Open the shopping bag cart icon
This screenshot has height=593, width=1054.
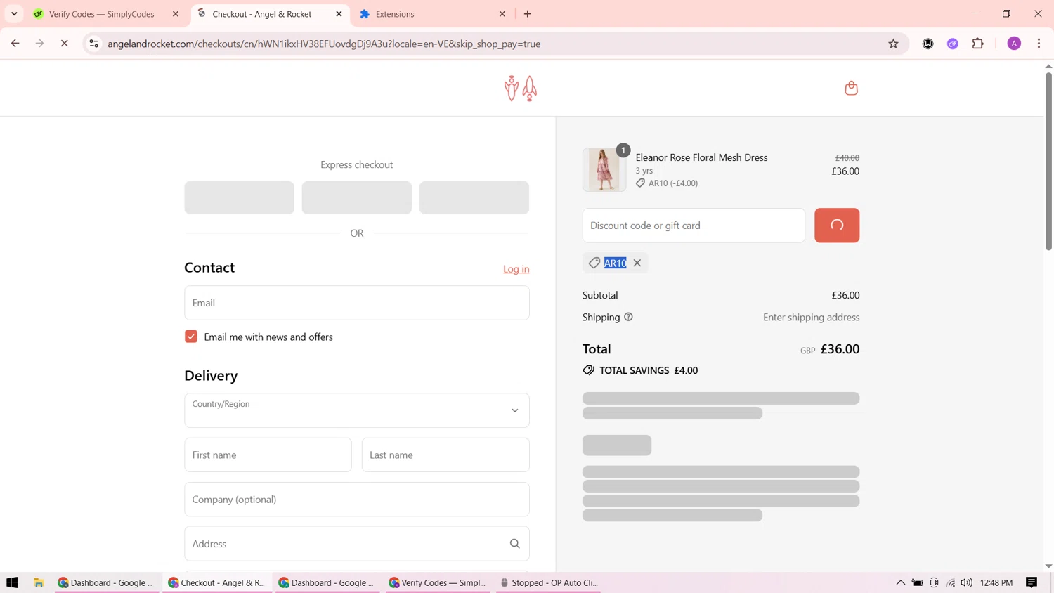(x=851, y=88)
